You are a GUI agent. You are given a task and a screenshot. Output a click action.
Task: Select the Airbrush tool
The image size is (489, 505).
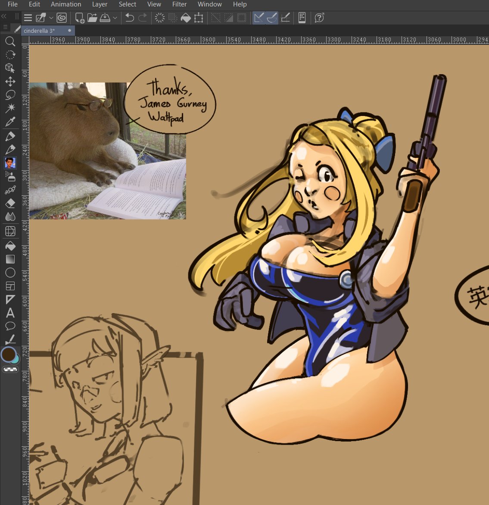(x=10, y=176)
